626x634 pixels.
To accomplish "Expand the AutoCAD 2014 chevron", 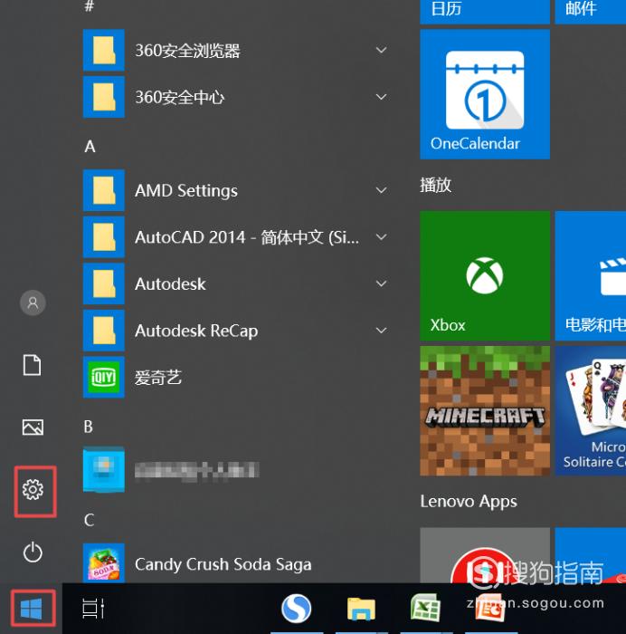I will (381, 237).
